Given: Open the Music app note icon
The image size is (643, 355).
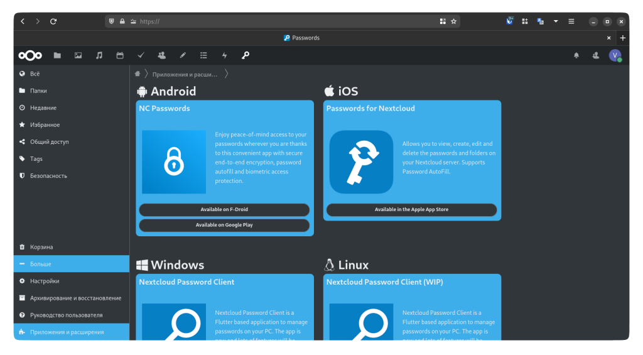Looking at the screenshot, I should point(99,55).
